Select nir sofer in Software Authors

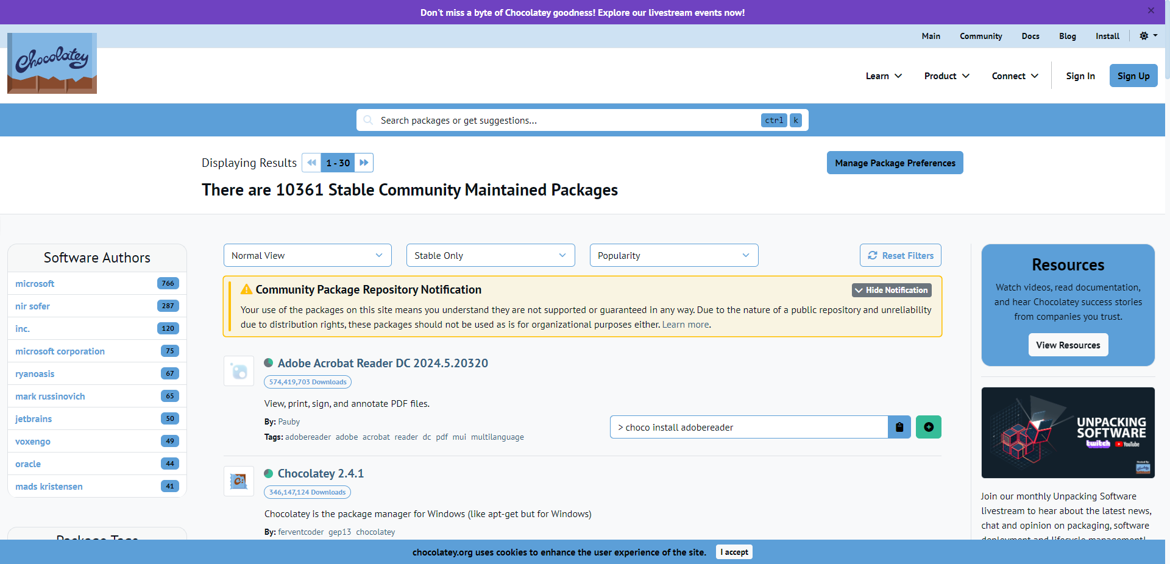[x=33, y=306]
